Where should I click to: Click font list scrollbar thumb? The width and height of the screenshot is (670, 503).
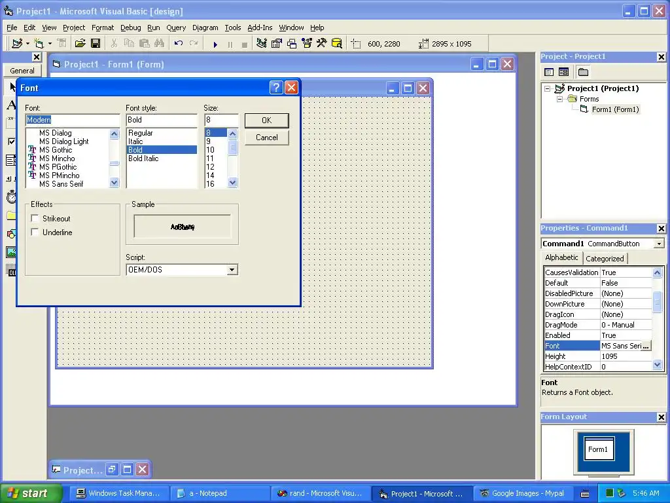[114, 163]
